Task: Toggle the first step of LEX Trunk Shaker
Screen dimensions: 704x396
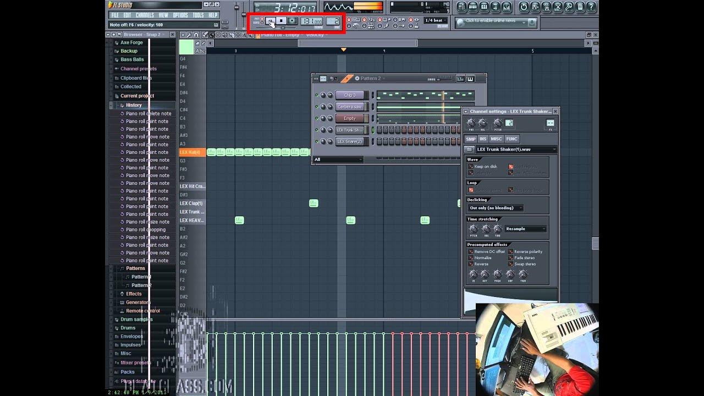Action: point(380,130)
